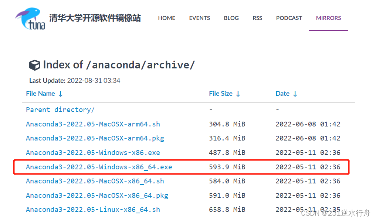Viewport: 376px width, 220px height.
Task: Download Anaconda3-2022.05-Linux-x86_64.sh
Action: tap(93, 210)
